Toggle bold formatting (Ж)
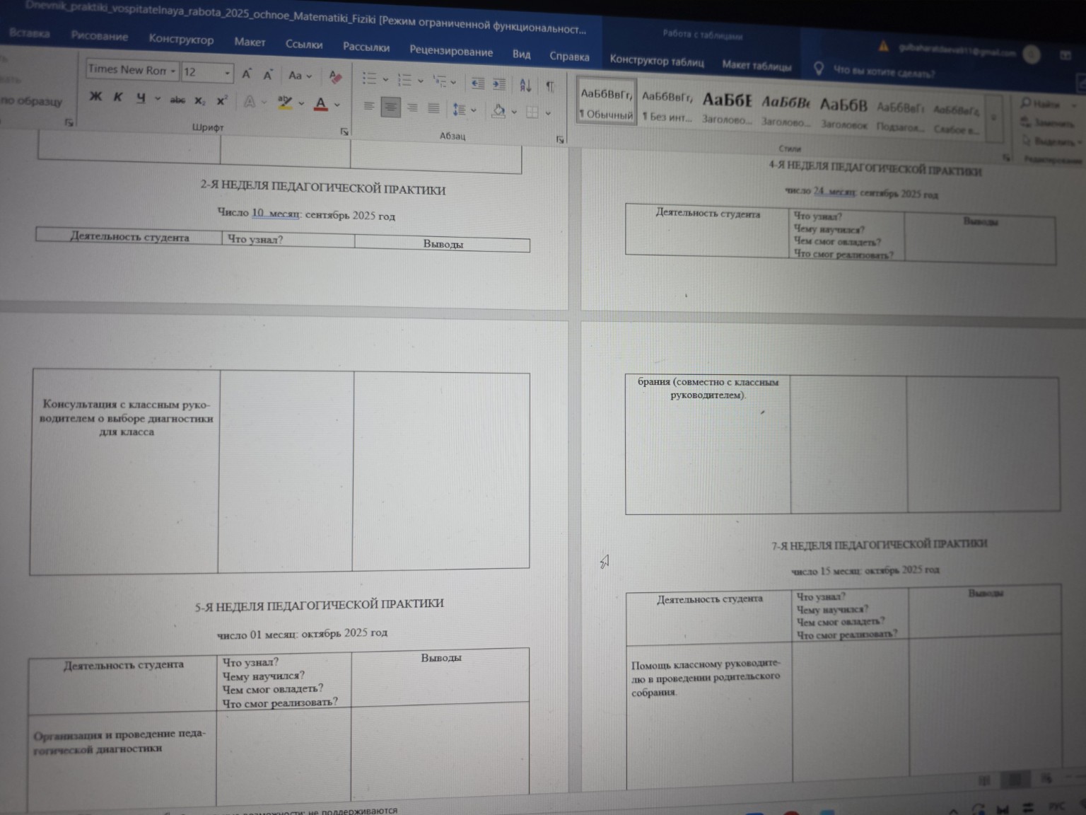 [x=95, y=97]
